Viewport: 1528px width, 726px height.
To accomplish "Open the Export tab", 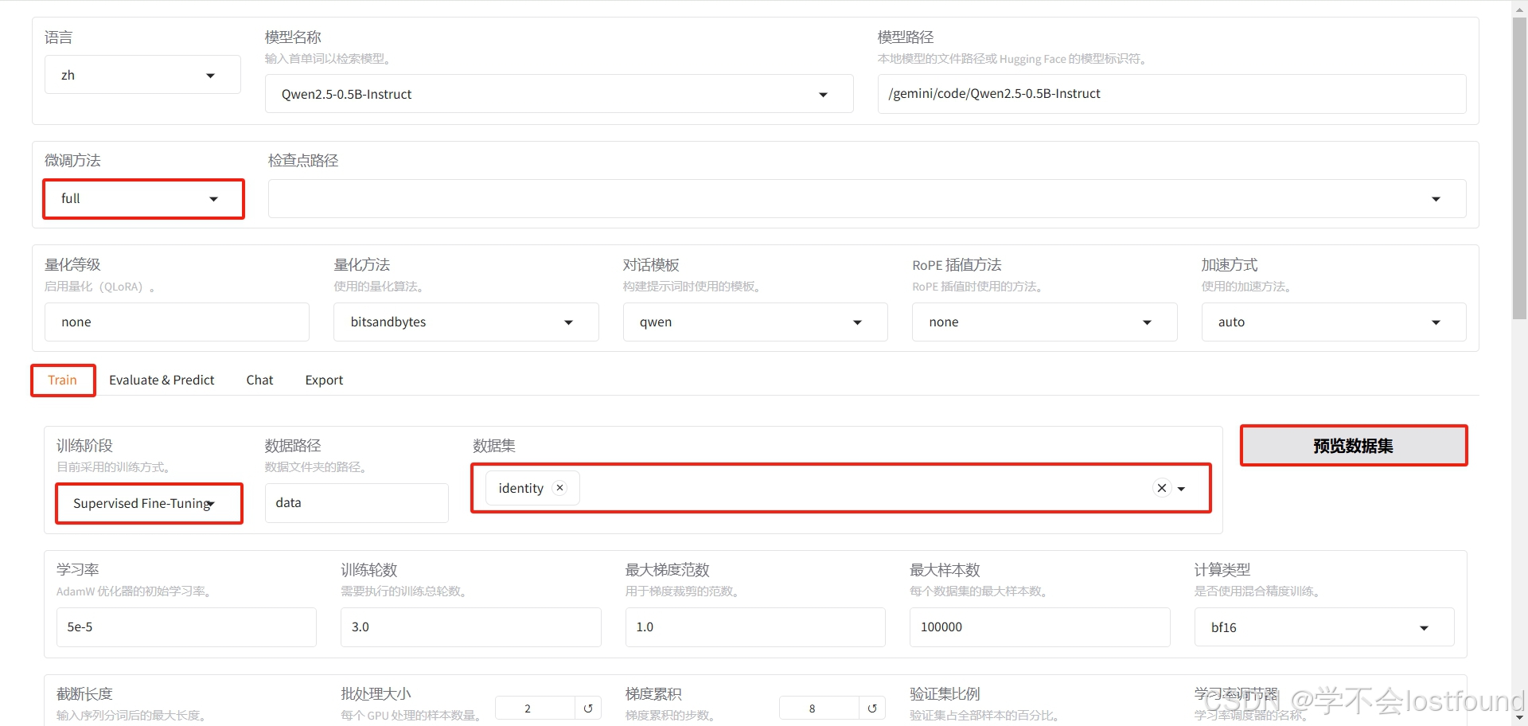I will pos(324,380).
